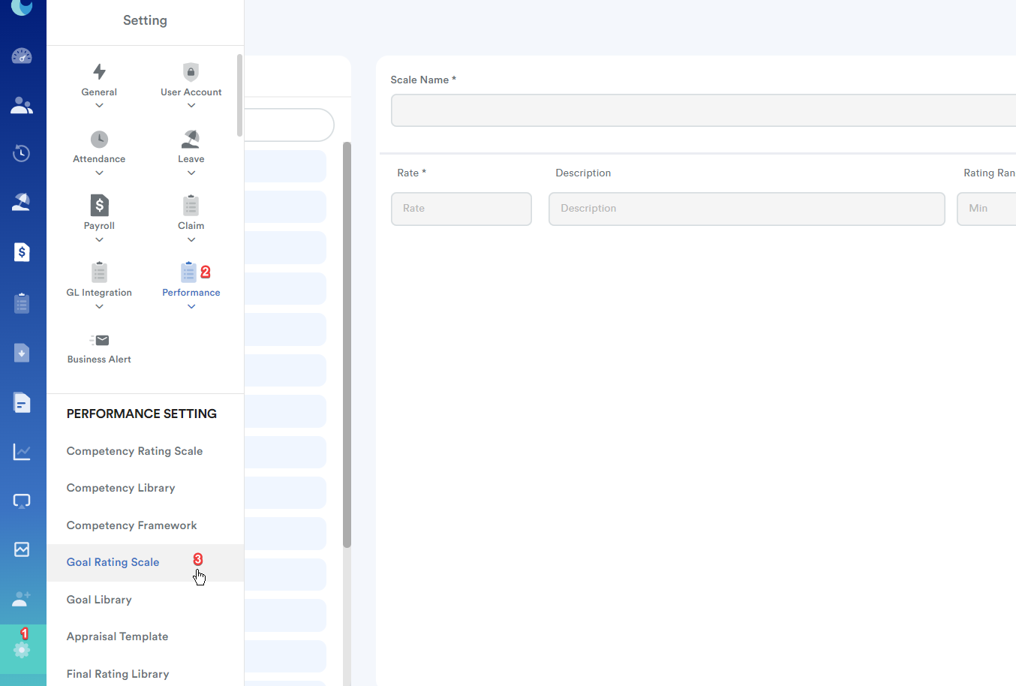The height and width of the screenshot is (686, 1016).
Task: Focus the Scale Name input field
Action: 703,110
